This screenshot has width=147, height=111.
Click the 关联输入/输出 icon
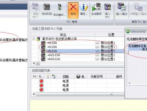pyautogui.click(x=138, y=7)
